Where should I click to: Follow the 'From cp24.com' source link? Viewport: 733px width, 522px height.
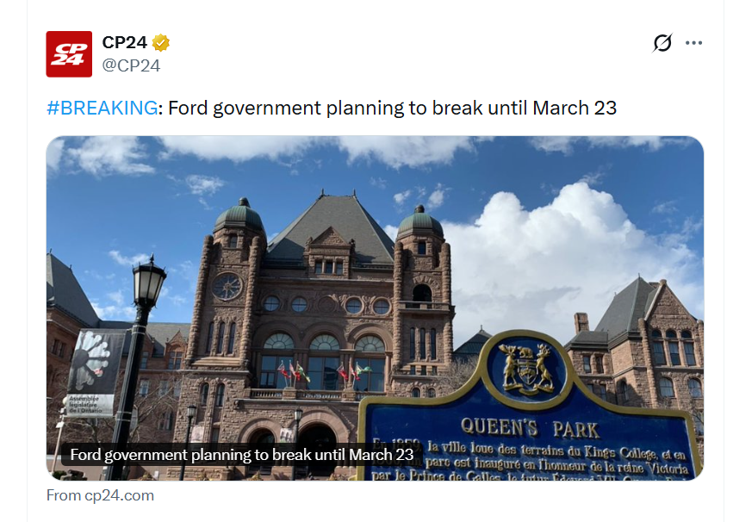100,495
